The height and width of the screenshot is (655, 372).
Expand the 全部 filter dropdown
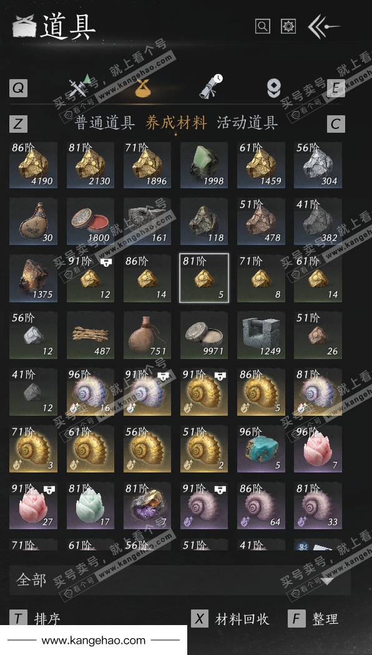pyautogui.click(x=180, y=580)
